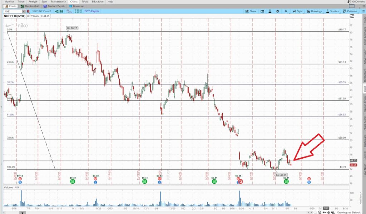Click the price axis auto-scale icon

[352, 16]
